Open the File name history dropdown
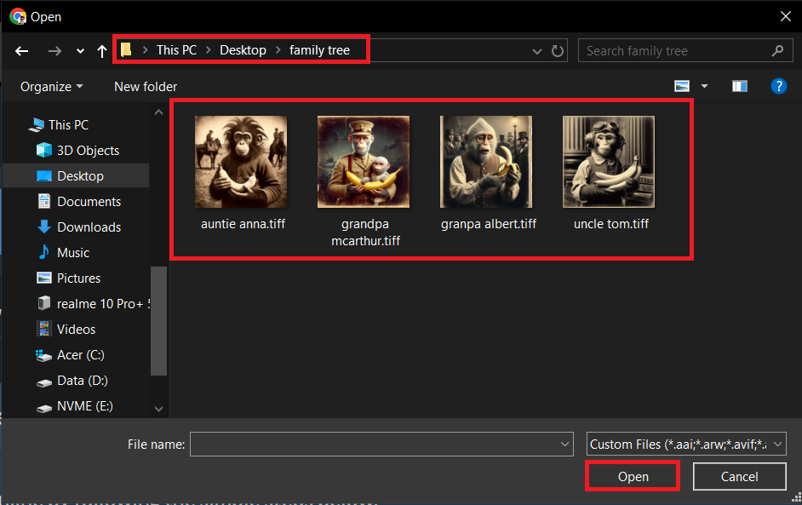The image size is (802, 505). pos(564,444)
